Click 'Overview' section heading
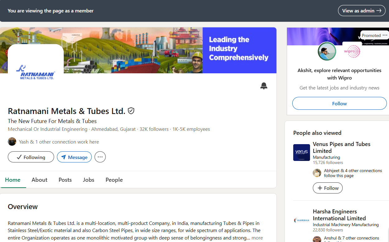The height and width of the screenshot is (242, 389). (x=23, y=207)
